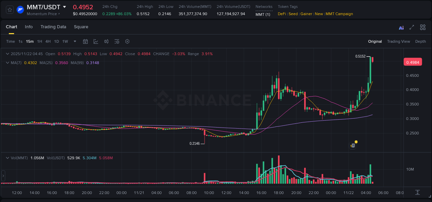Open the chart layout grid icon
Viewport: 432px width, 202px height.
[x=423, y=27]
